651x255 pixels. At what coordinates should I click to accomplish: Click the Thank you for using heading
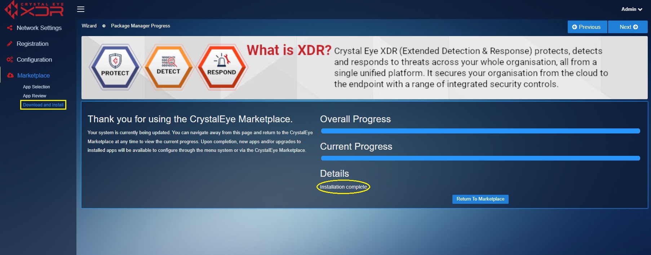coord(190,119)
